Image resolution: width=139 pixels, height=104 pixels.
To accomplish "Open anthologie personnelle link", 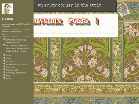I will (16, 73).
